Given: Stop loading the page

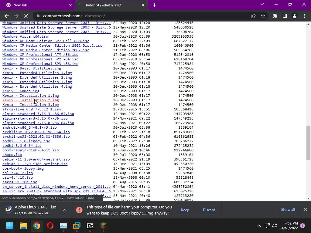Looking at the screenshot, I should tap(26, 16).
